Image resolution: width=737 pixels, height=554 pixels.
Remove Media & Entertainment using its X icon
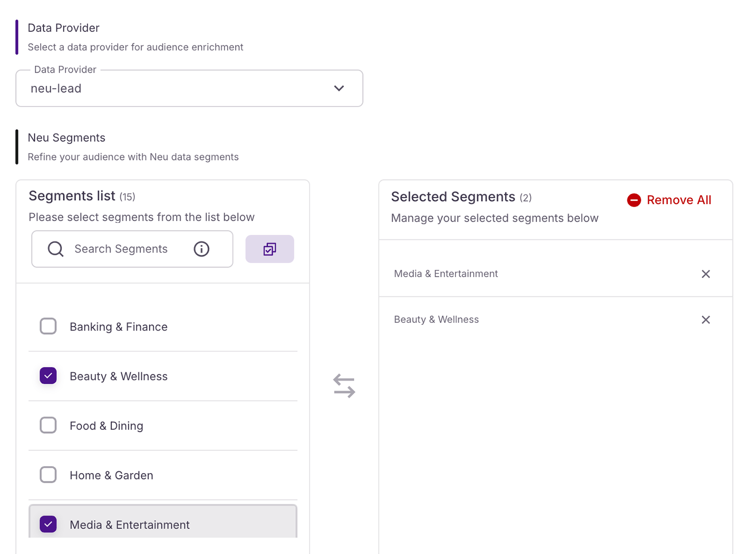tap(706, 274)
